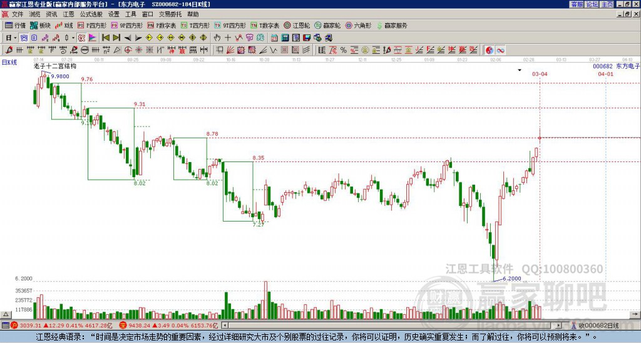This screenshot has width=641, height=343.
Task: Open 赢家服务 with the dollar icon
Action: pyautogui.click(x=392, y=25)
